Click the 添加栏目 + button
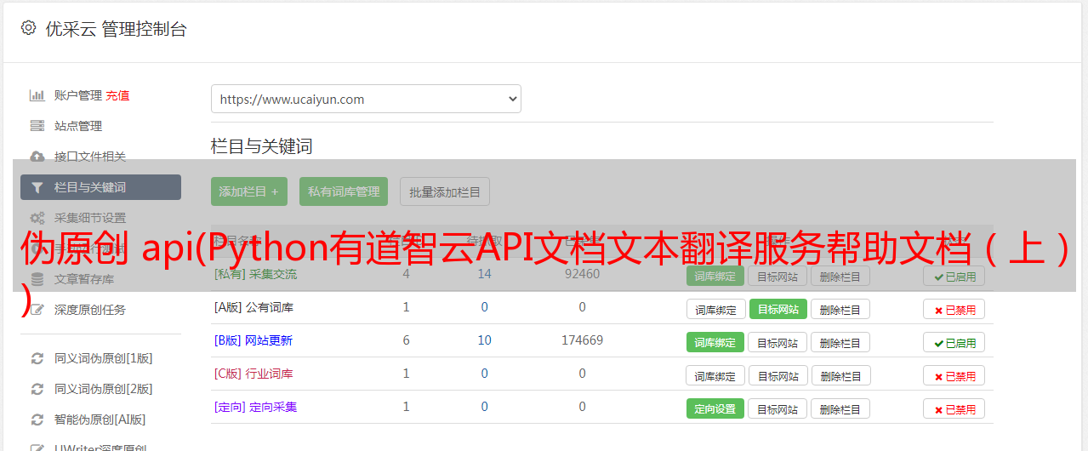 point(249,191)
